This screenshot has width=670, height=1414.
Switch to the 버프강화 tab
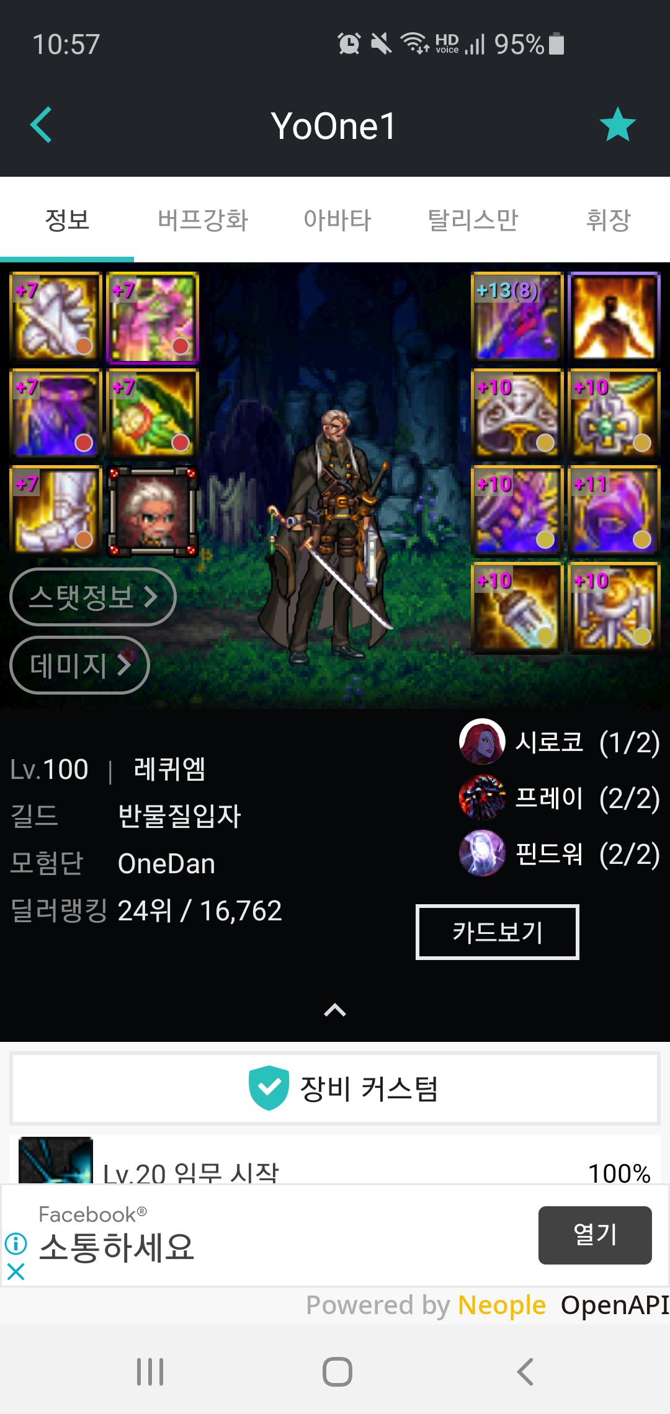[202, 220]
